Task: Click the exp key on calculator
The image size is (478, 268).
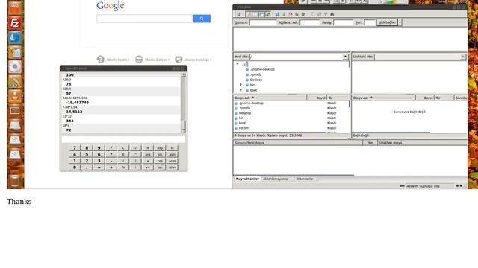Action: [160, 148]
